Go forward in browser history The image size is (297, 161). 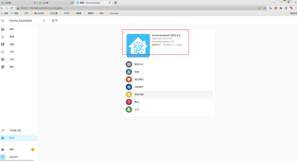(x=7, y=8)
